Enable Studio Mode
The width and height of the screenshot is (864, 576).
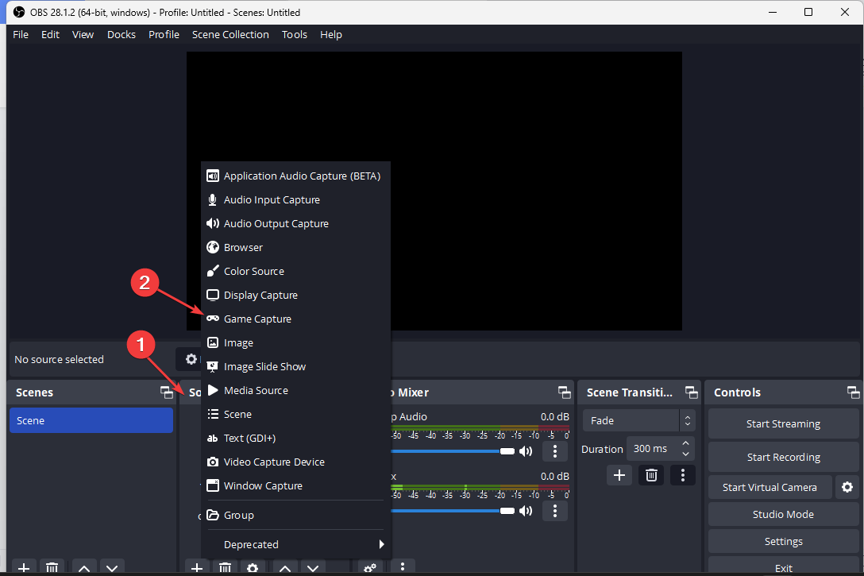[x=784, y=514]
